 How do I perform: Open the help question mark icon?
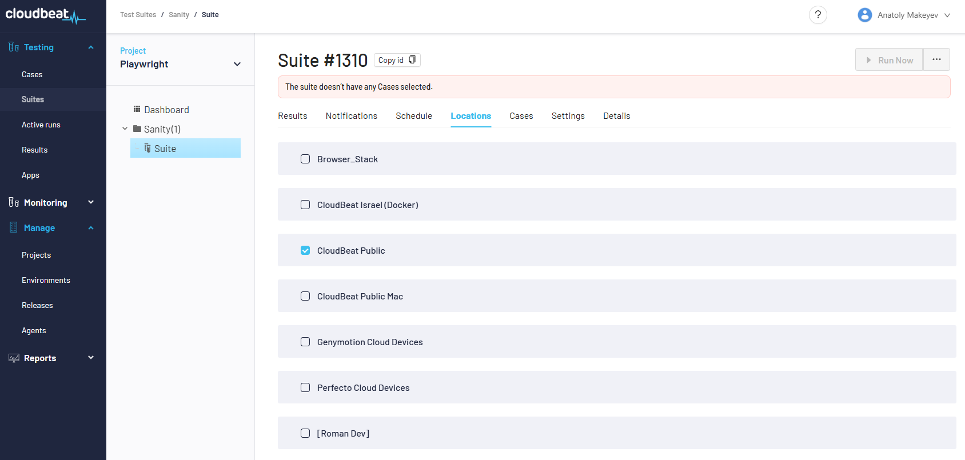(818, 15)
